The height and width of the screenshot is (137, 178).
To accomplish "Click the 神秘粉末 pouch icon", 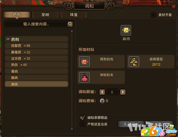I will click(x=84, y=77).
